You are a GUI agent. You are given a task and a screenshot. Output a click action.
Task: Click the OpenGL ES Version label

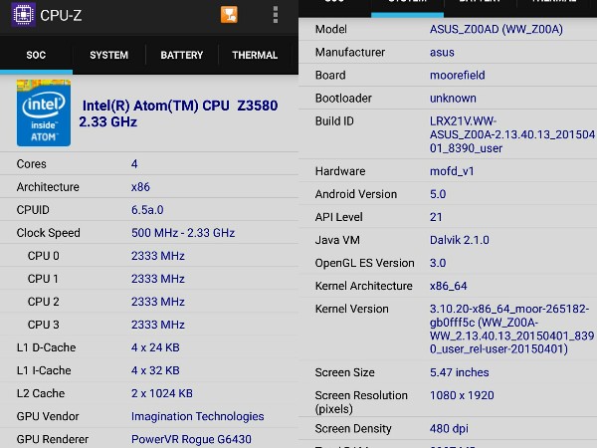click(364, 263)
